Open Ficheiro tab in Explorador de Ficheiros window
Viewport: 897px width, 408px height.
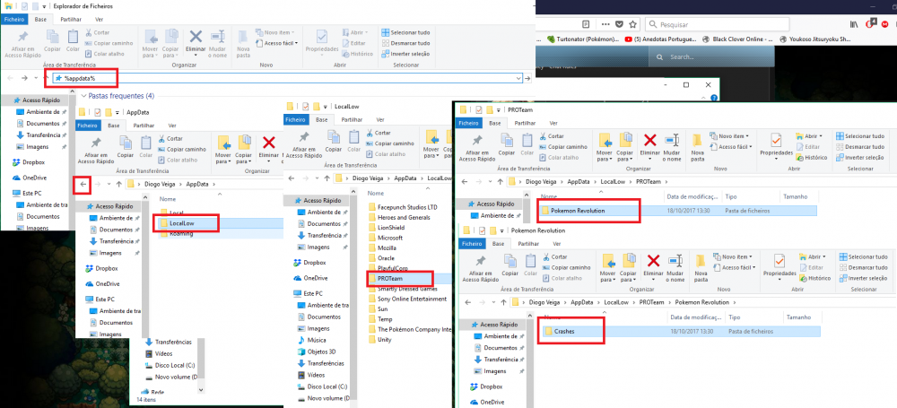click(14, 19)
